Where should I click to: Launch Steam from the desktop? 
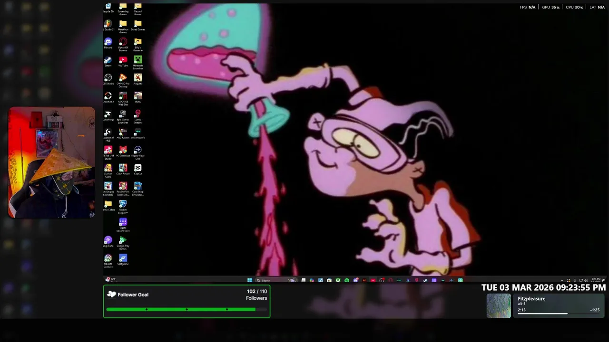(x=108, y=62)
